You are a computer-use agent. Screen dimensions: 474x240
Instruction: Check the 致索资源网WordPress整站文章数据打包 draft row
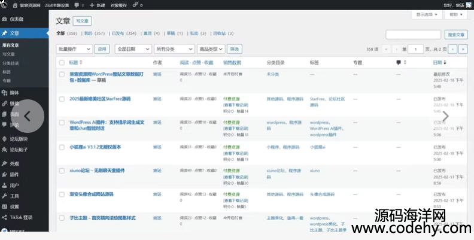62,74
